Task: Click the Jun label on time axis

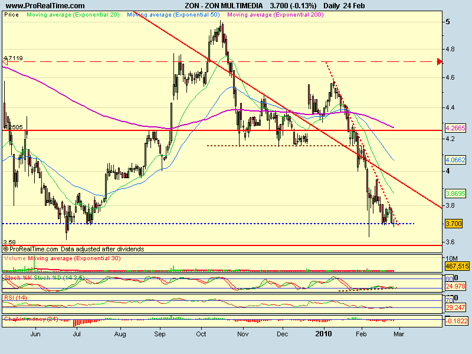Action: (35, 334)
